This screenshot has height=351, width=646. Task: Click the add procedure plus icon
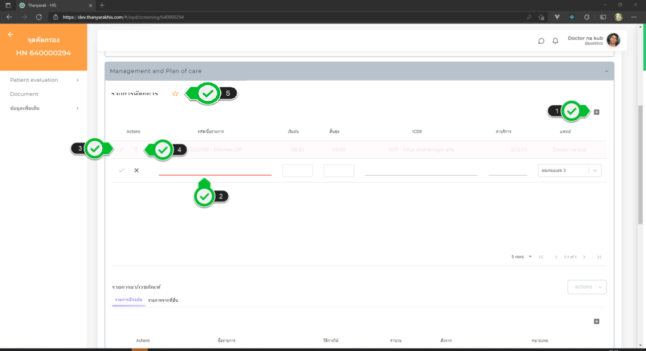[597, 112]
